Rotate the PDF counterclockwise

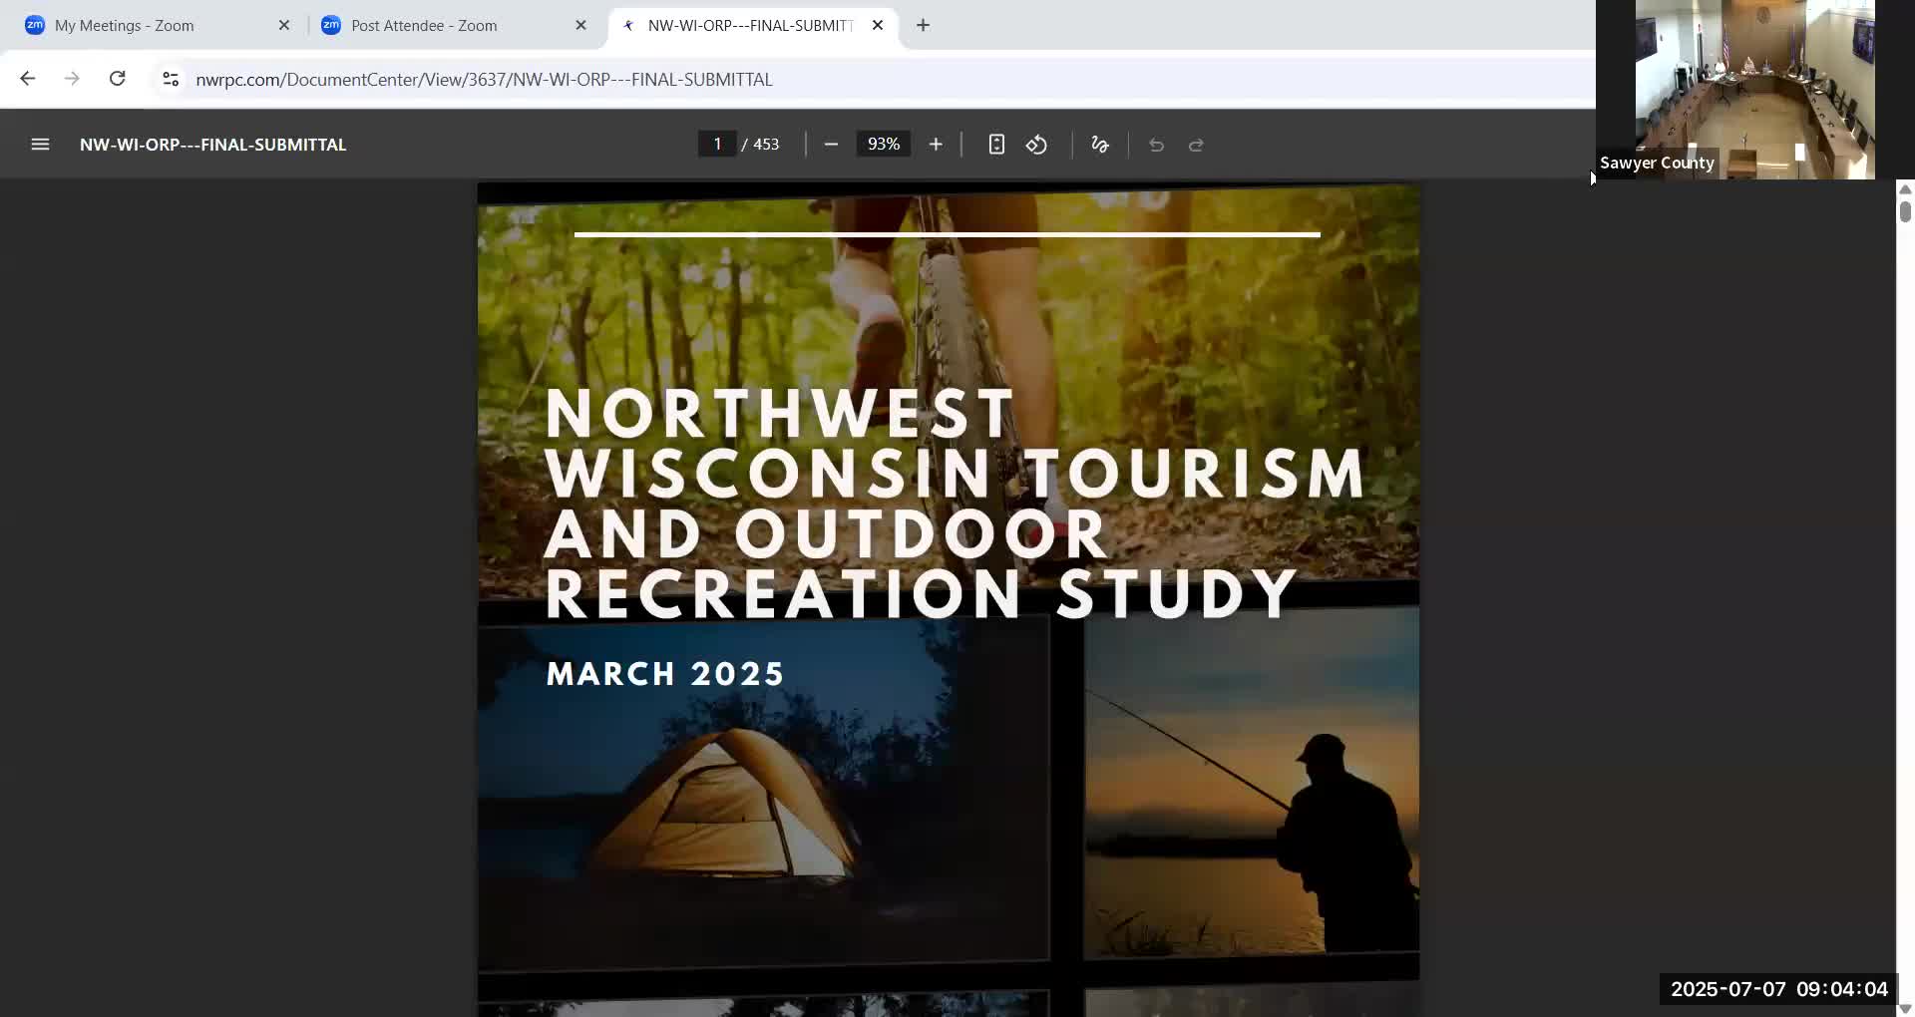[x=1036, y=145]
